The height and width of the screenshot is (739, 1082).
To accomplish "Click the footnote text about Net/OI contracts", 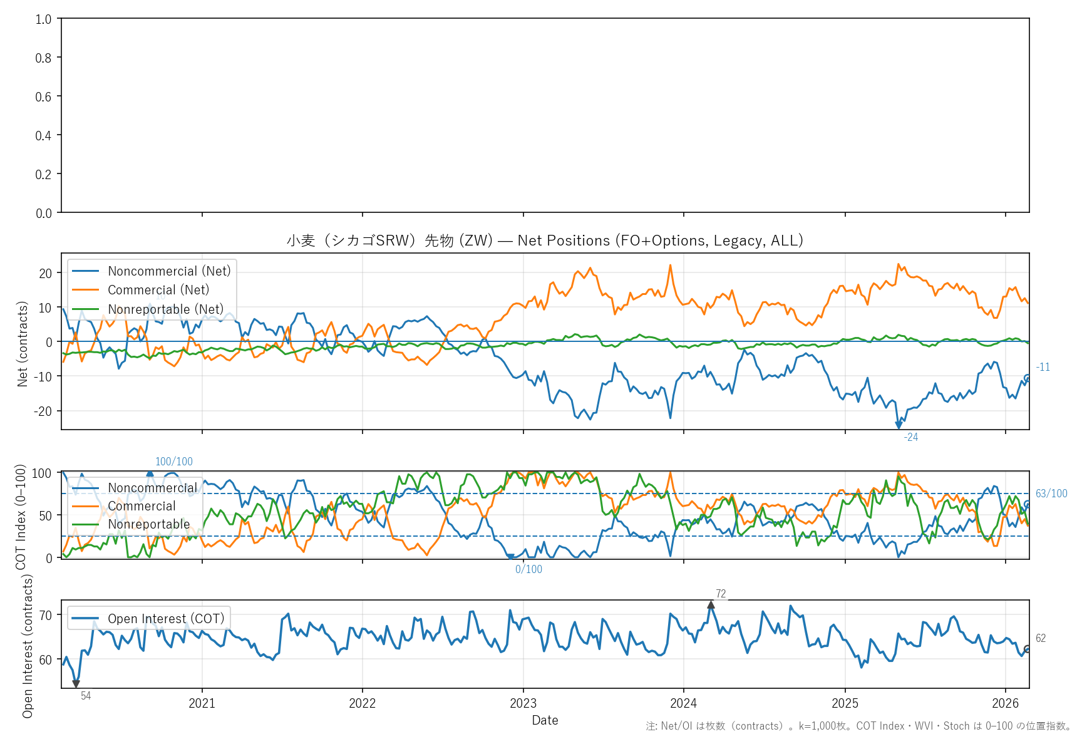I will pos(859,726).
